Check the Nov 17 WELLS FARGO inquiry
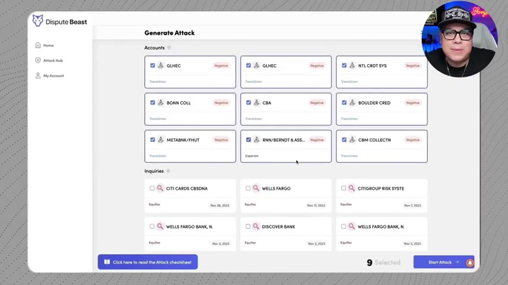Image resolution: width=508 pixels, height=285 pixels. tap(248, 188)
